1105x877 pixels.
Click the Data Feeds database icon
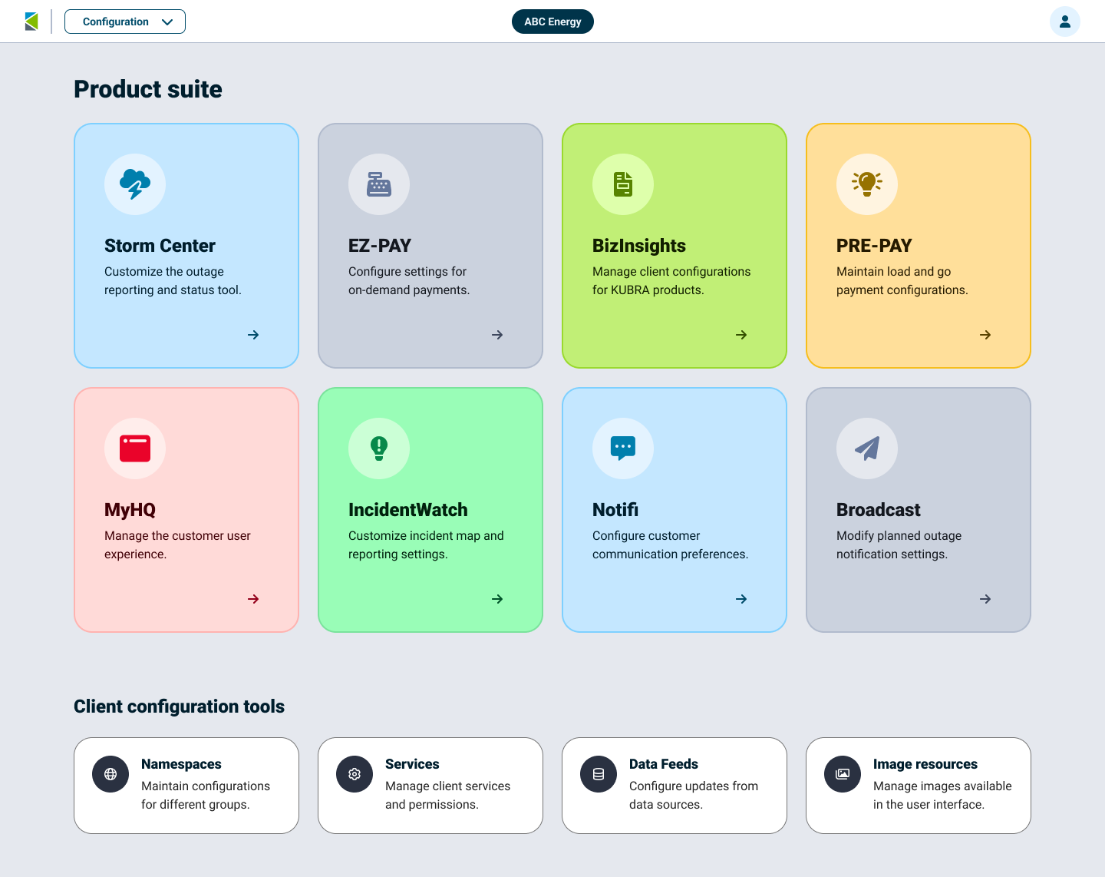599,774
